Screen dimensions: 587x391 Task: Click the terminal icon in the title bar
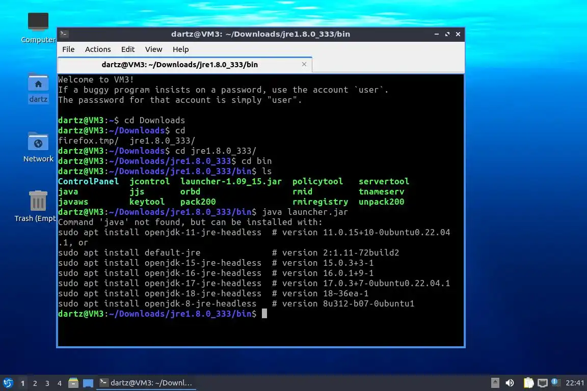coord(64,34)
